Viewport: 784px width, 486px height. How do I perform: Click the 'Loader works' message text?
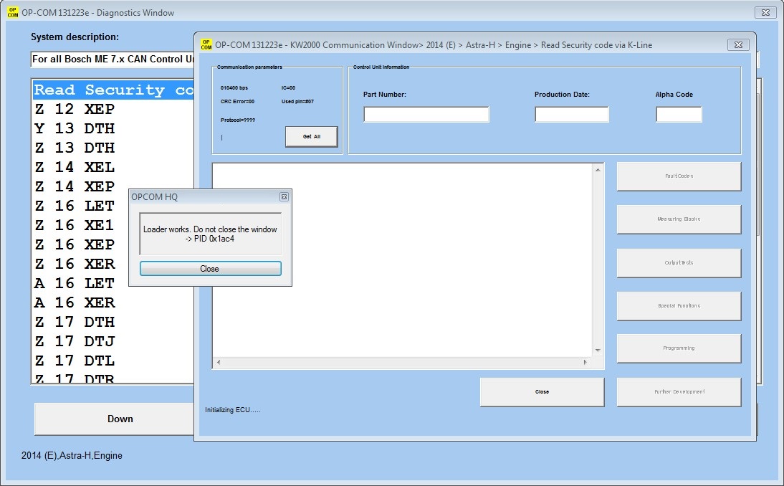point(210,234)
